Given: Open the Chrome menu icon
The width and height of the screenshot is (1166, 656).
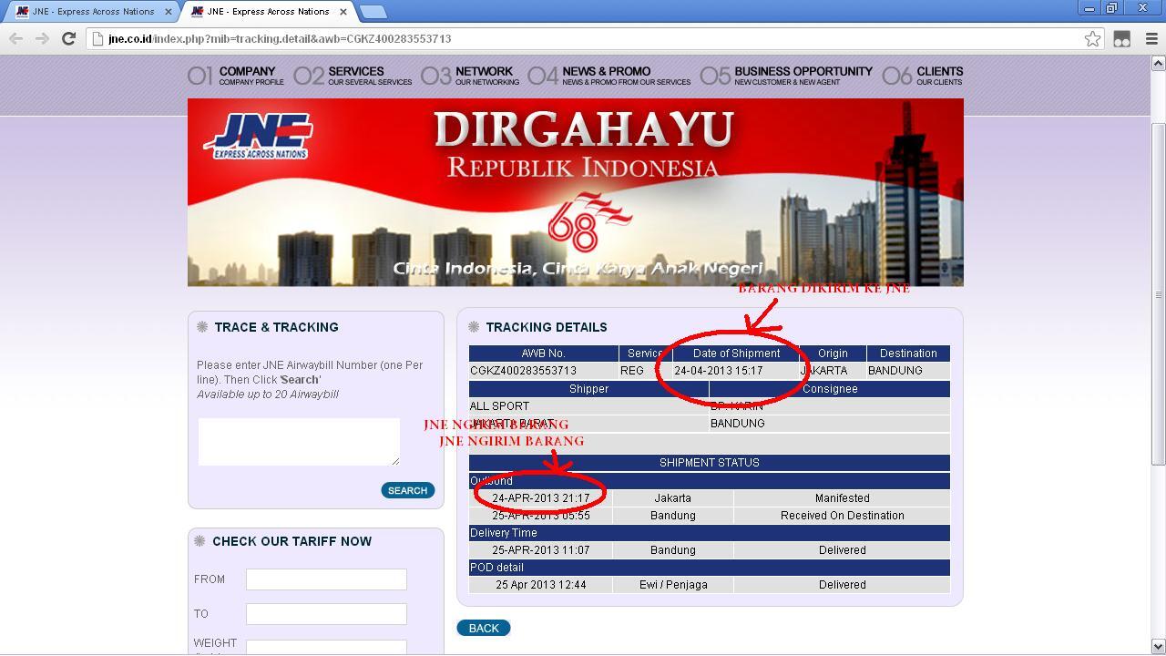Looking at the screenshot, I should (x=1151, y=38).
